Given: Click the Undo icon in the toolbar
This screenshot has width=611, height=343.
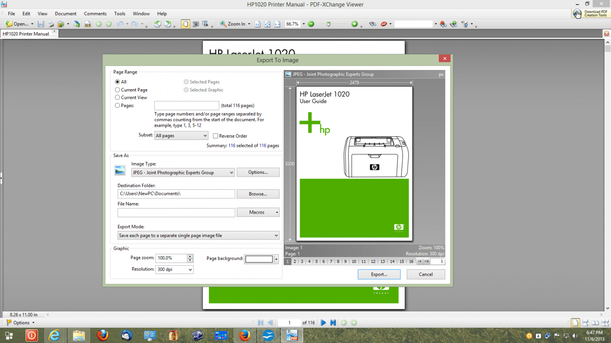Looking at the screenshot, I should click(x=120, y=24).
